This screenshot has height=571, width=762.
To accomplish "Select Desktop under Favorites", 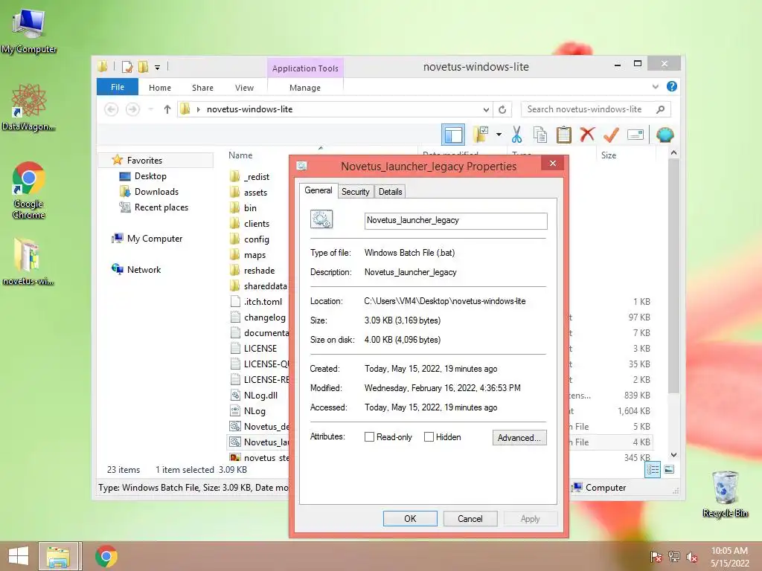I will point(150,176).
